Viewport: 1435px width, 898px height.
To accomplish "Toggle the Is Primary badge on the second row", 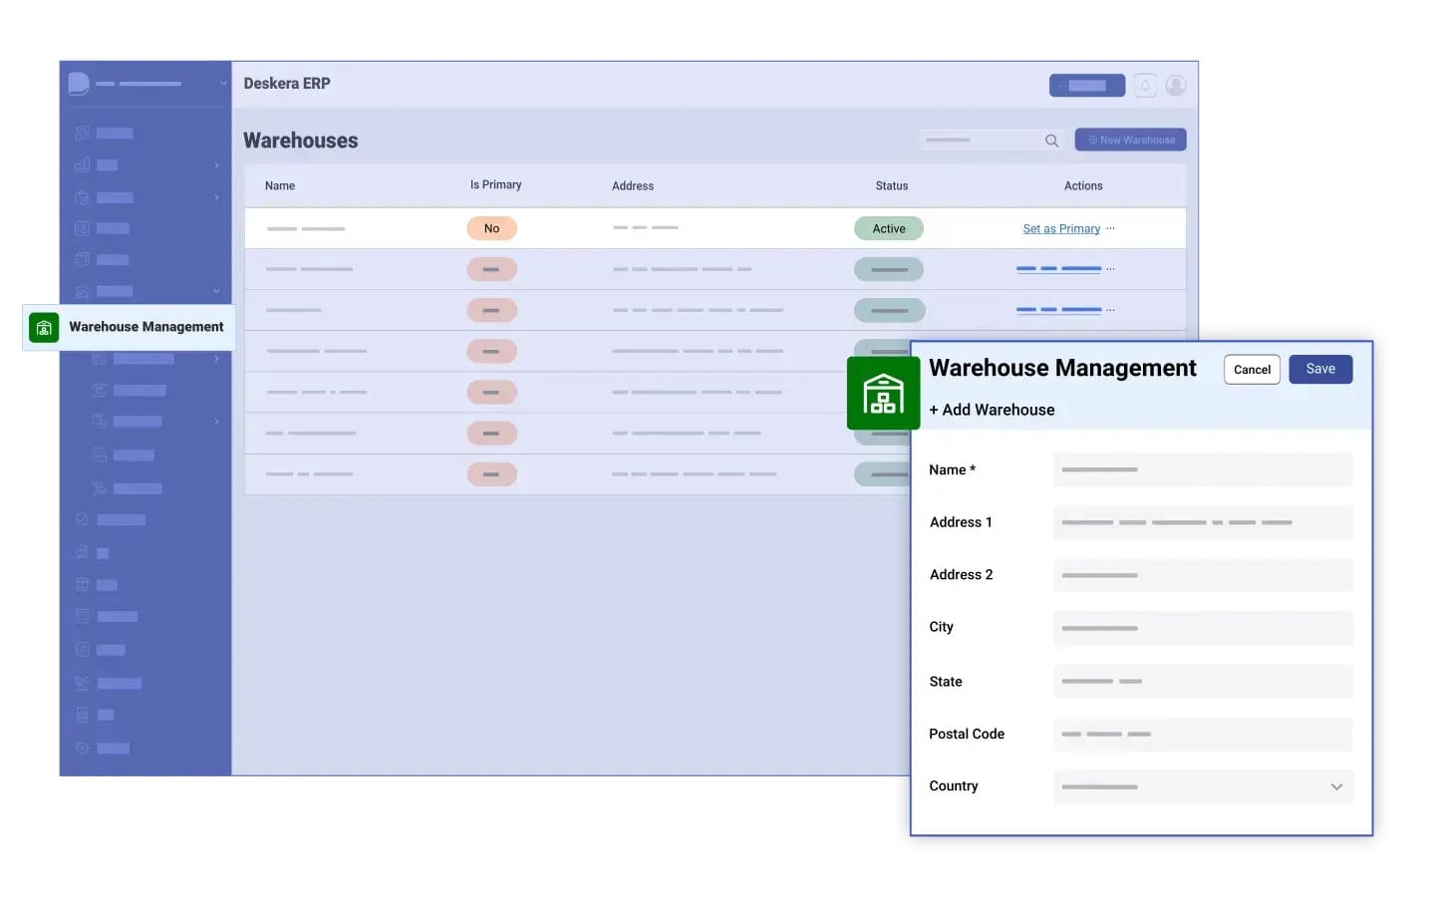I will (x=491, y=269).
